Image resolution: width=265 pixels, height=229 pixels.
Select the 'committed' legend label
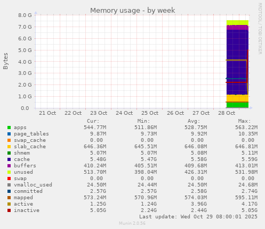click(28, 191)
